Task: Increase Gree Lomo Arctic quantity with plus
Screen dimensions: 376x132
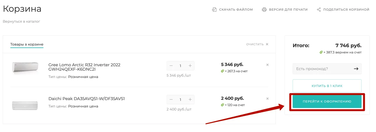Action: pyautogui.click(x=190, y=66)
